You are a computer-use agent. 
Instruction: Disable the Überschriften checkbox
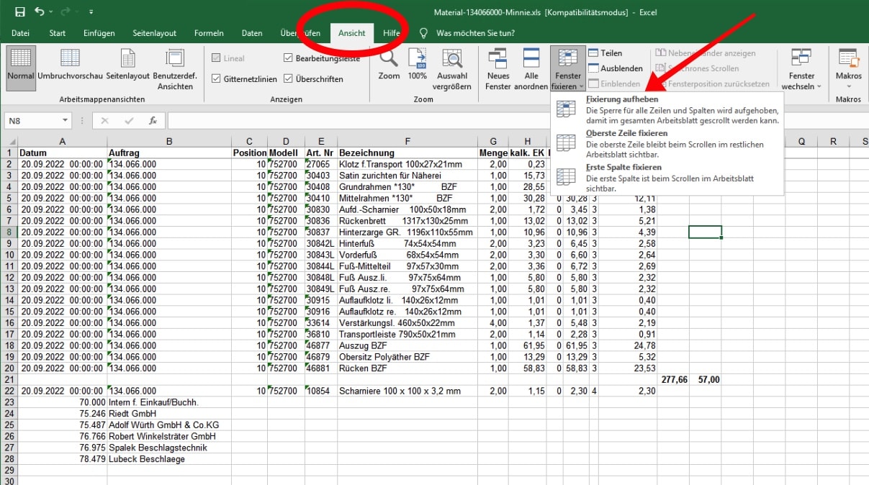[x=289, y=79]
